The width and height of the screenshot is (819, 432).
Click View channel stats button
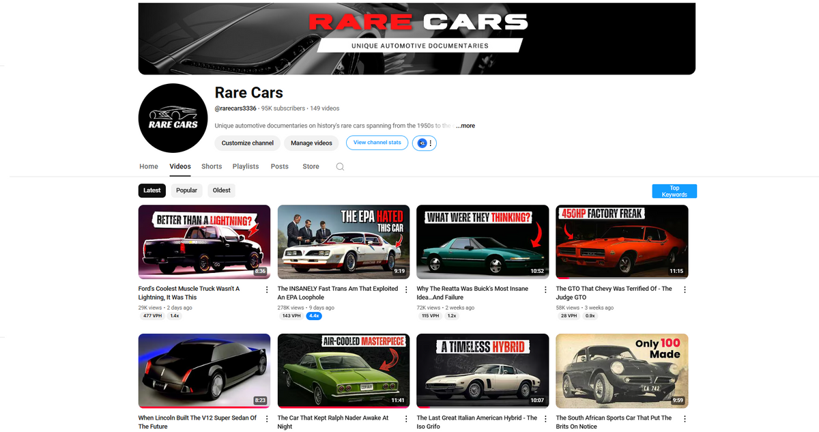pyautogui.click(x=377, y=143)
